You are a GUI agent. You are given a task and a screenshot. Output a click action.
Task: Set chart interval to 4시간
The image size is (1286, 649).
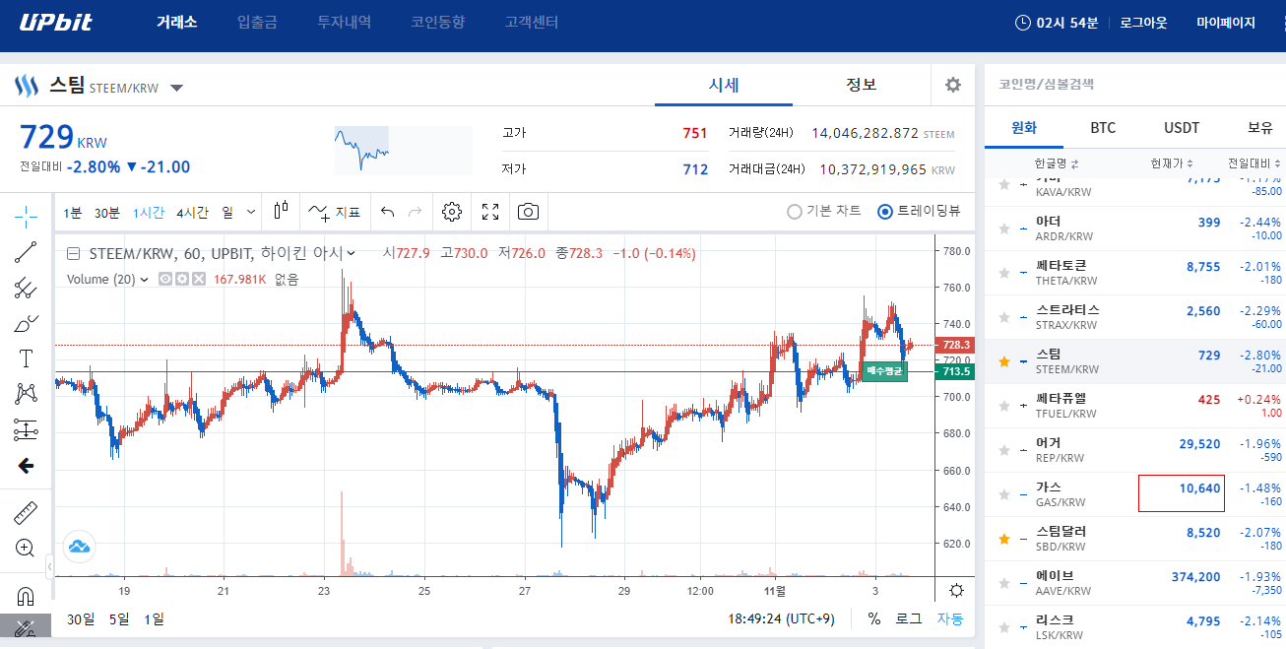point(193,212)
